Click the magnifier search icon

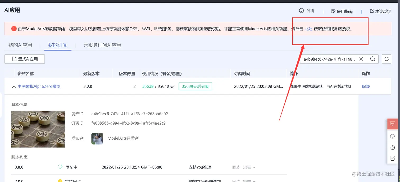tap(373, 59)
